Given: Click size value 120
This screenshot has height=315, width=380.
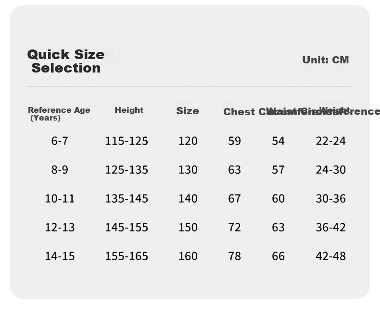Looking at the screenshot, I should tap(188, 141).
